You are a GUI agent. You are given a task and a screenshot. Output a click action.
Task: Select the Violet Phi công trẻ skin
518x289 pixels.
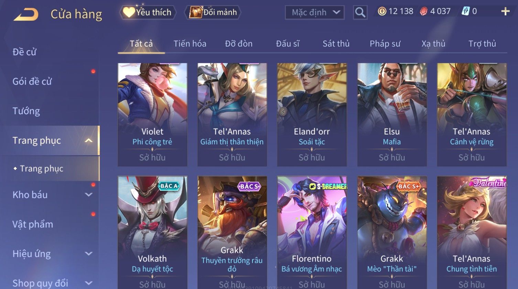152,115
